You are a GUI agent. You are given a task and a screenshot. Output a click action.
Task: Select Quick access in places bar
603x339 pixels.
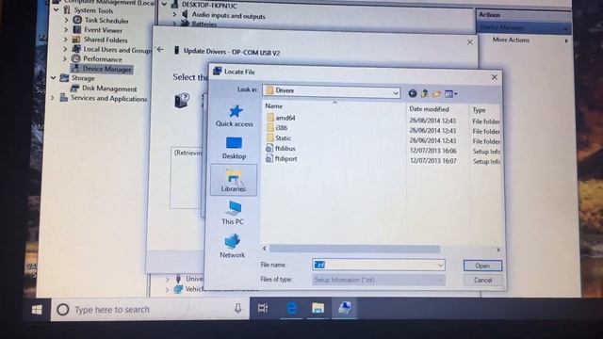pos(235,116)
